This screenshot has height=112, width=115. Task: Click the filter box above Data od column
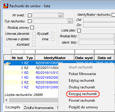(105, 52)
